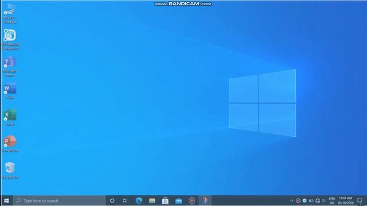The height and width of the screenshot is (206, 367).
Task: Open the Bandicam recorder taskbar icon
Action: tap(192, 201)
